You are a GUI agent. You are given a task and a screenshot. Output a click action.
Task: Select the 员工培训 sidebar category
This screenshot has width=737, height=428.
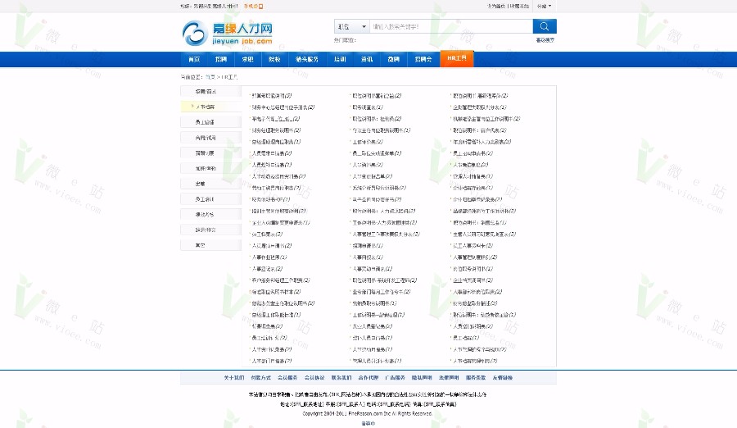click(210, 199)
